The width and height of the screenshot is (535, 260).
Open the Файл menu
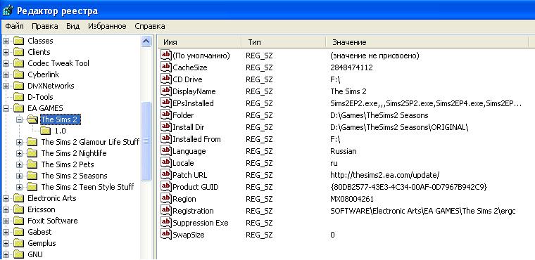(x=14, y=26)
